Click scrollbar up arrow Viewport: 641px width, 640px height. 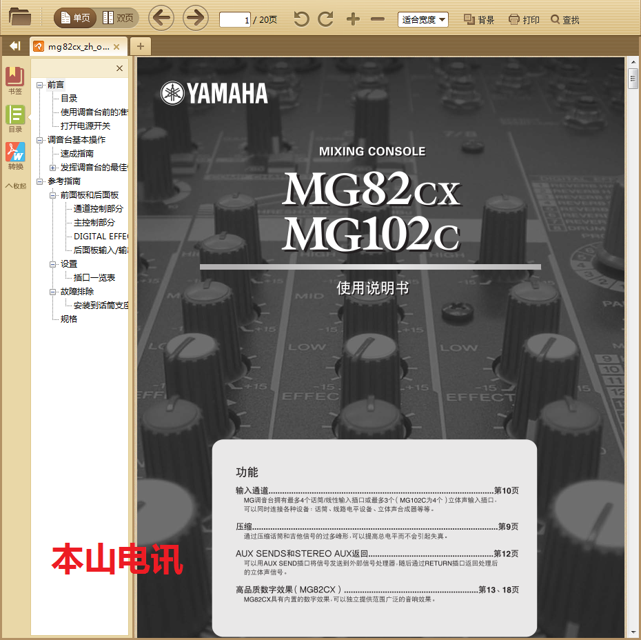tap(633, 62)
